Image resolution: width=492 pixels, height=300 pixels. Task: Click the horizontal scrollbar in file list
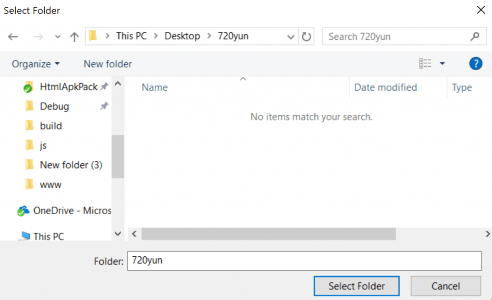(268, 234)
